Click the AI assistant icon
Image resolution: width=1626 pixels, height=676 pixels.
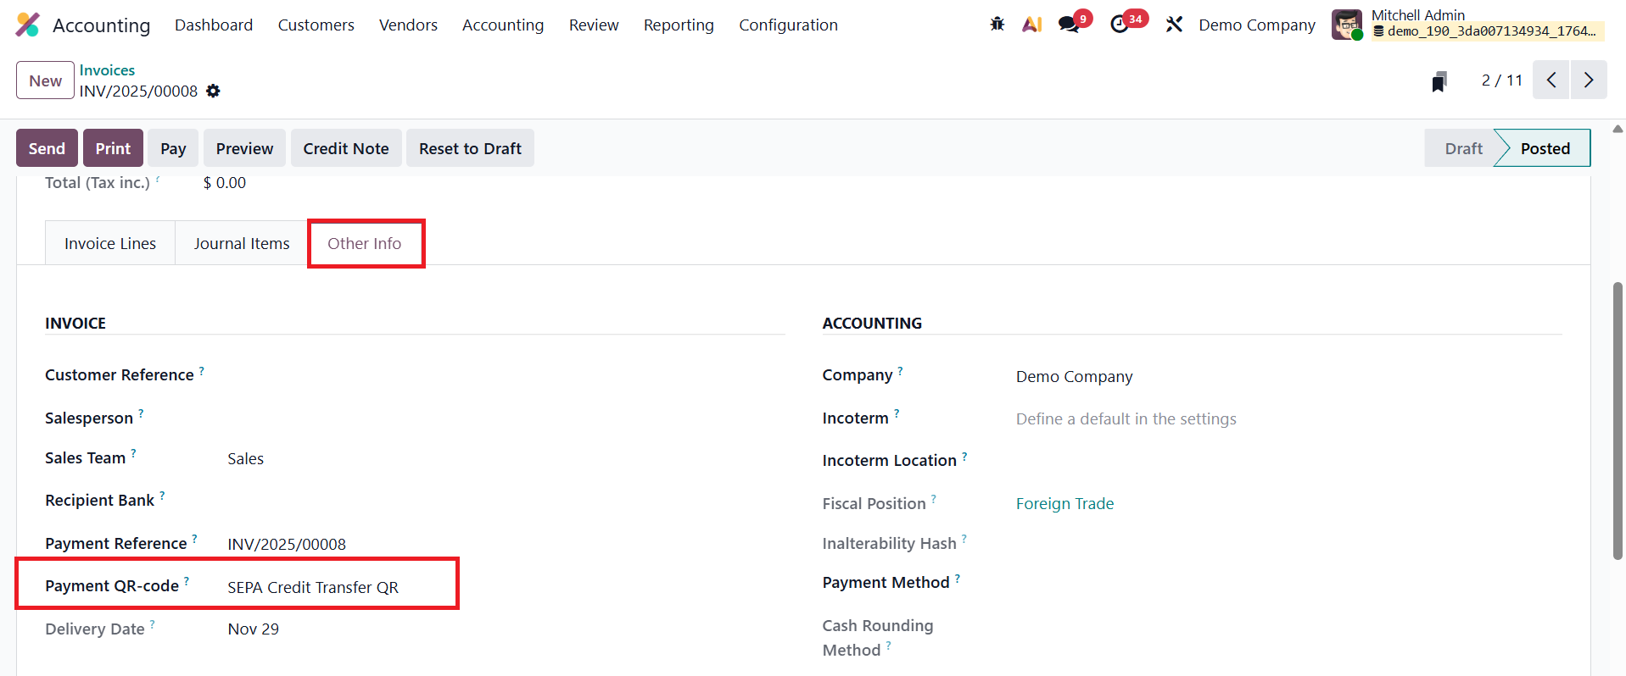[1031, 25]
